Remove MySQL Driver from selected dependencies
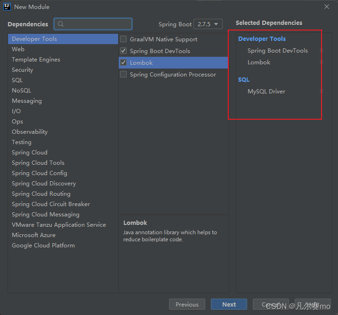This screenshot has width=338, height=315. click(x=321, y=92)
